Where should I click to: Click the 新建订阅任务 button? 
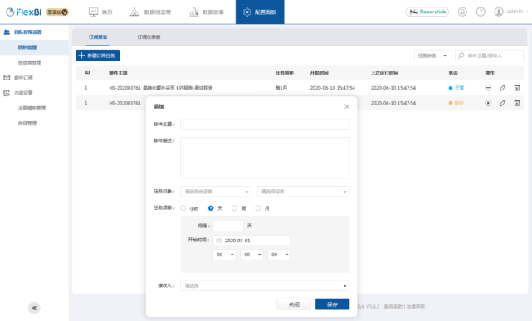pos(98,56)
